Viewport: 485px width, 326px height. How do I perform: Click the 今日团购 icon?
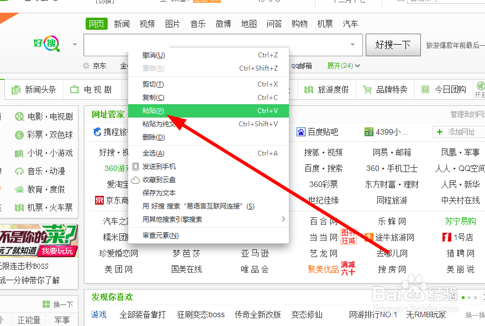coord(425,89)
